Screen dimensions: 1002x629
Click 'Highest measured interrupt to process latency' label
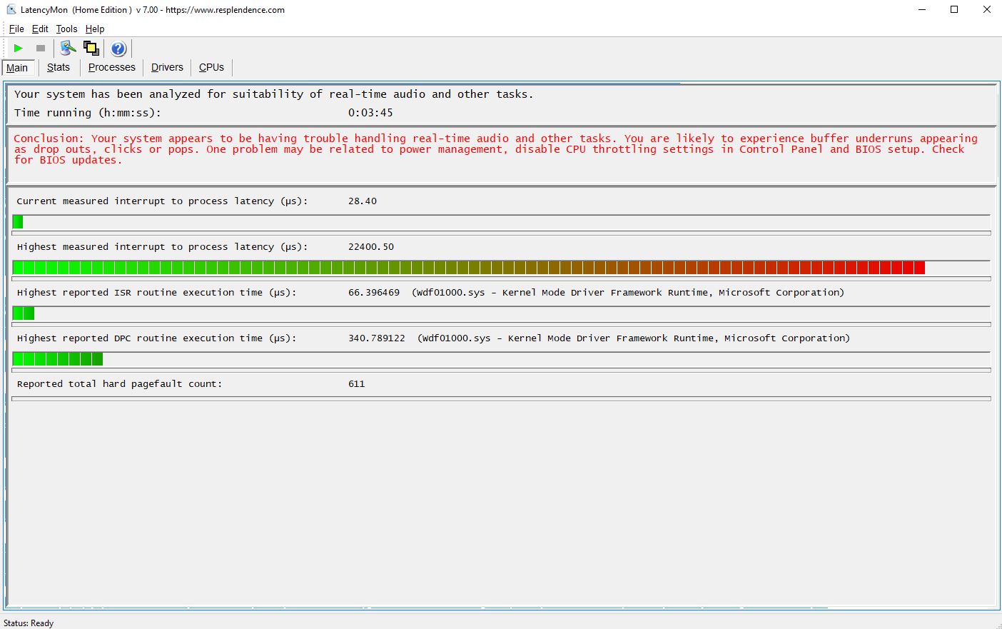tap(162, 247)
